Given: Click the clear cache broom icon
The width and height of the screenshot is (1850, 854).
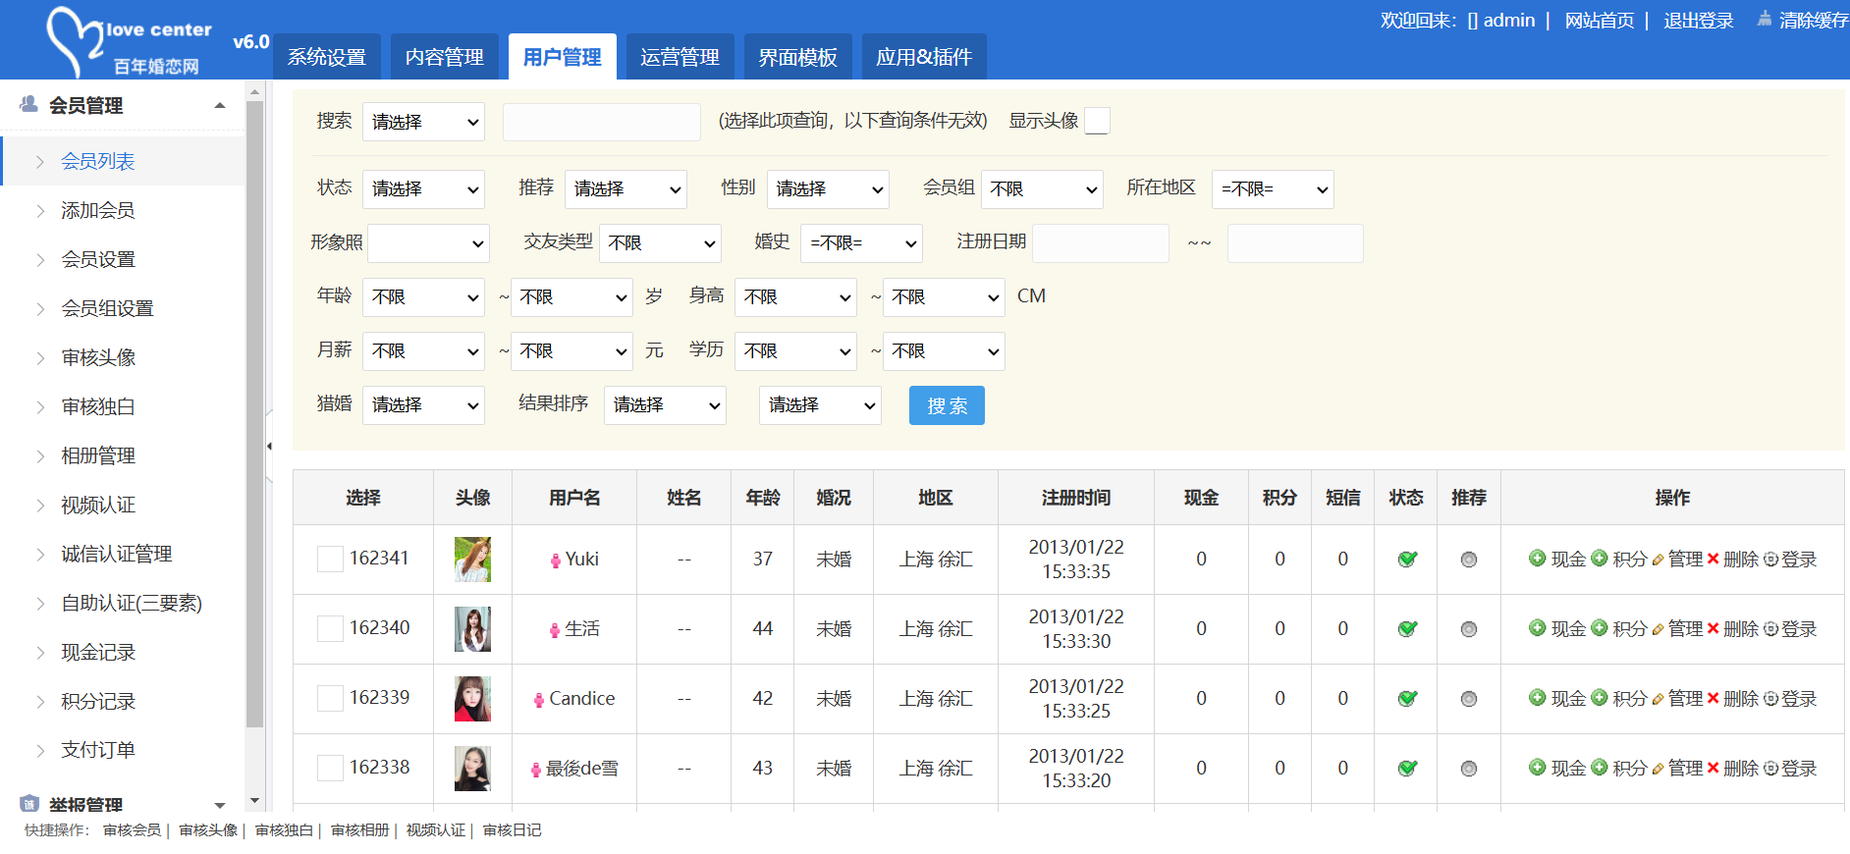Looking at the screenshot, I should [1765, 19].
